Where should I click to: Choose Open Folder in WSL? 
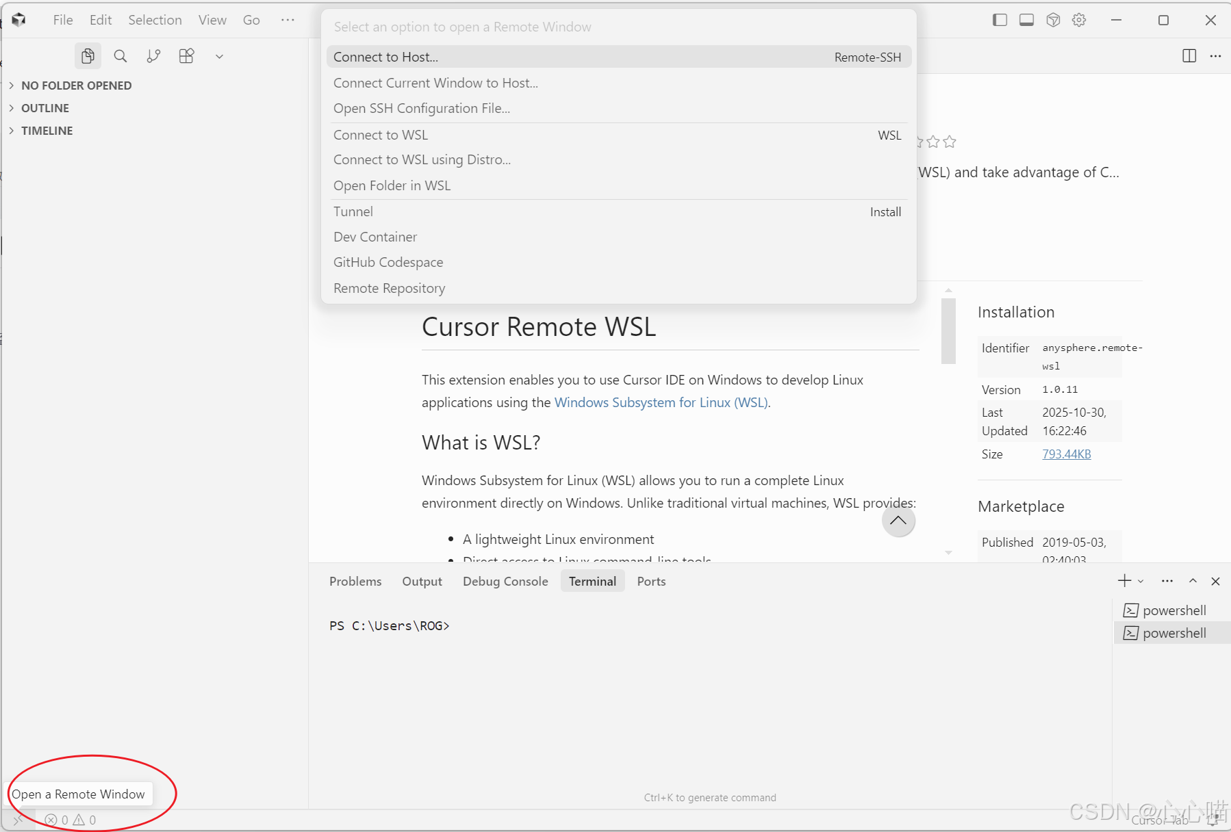click(x=619, y=185)
